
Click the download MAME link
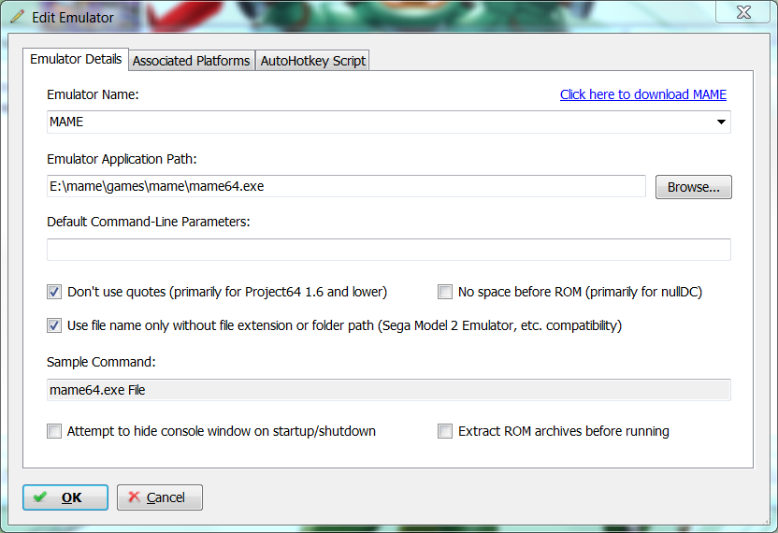coord(643,94)
